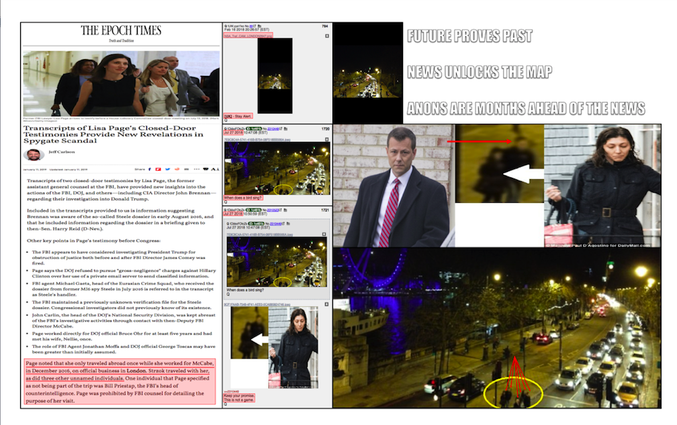Expand the image attachment in post 794
The height and width of the screenshot is (425, 677).
coord(327,36)
